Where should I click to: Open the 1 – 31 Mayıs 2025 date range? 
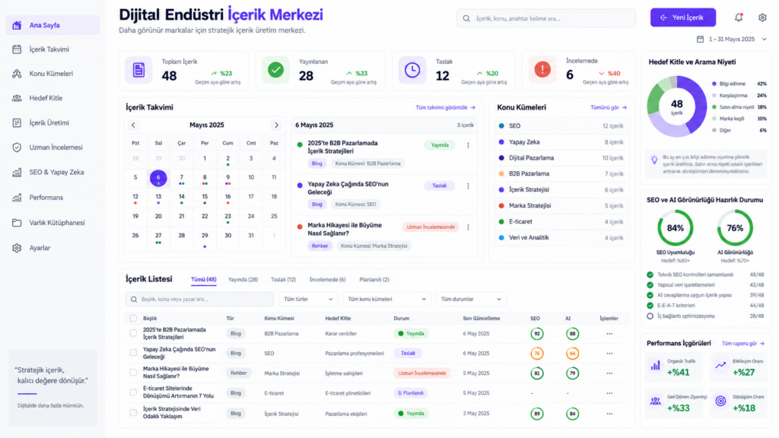pos(732,39)
